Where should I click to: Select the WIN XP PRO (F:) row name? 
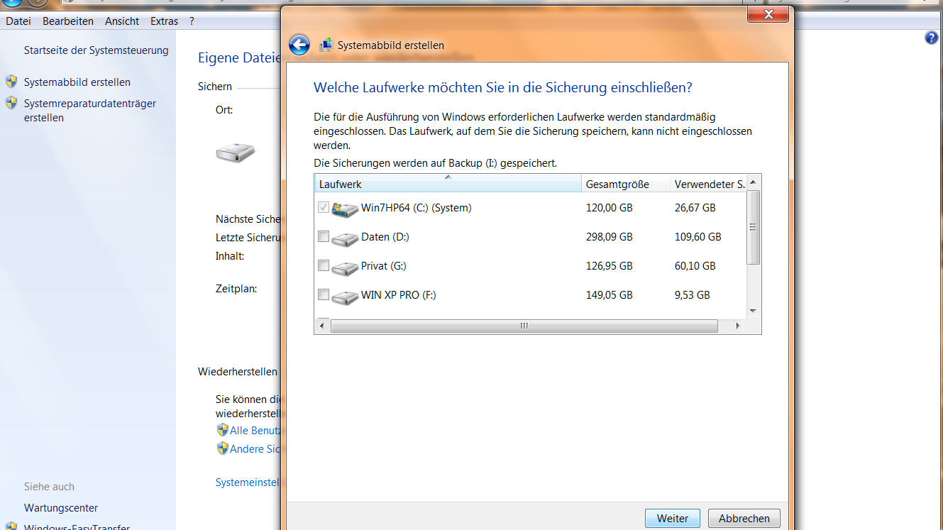pyautogui.click(x=399, y=295)
